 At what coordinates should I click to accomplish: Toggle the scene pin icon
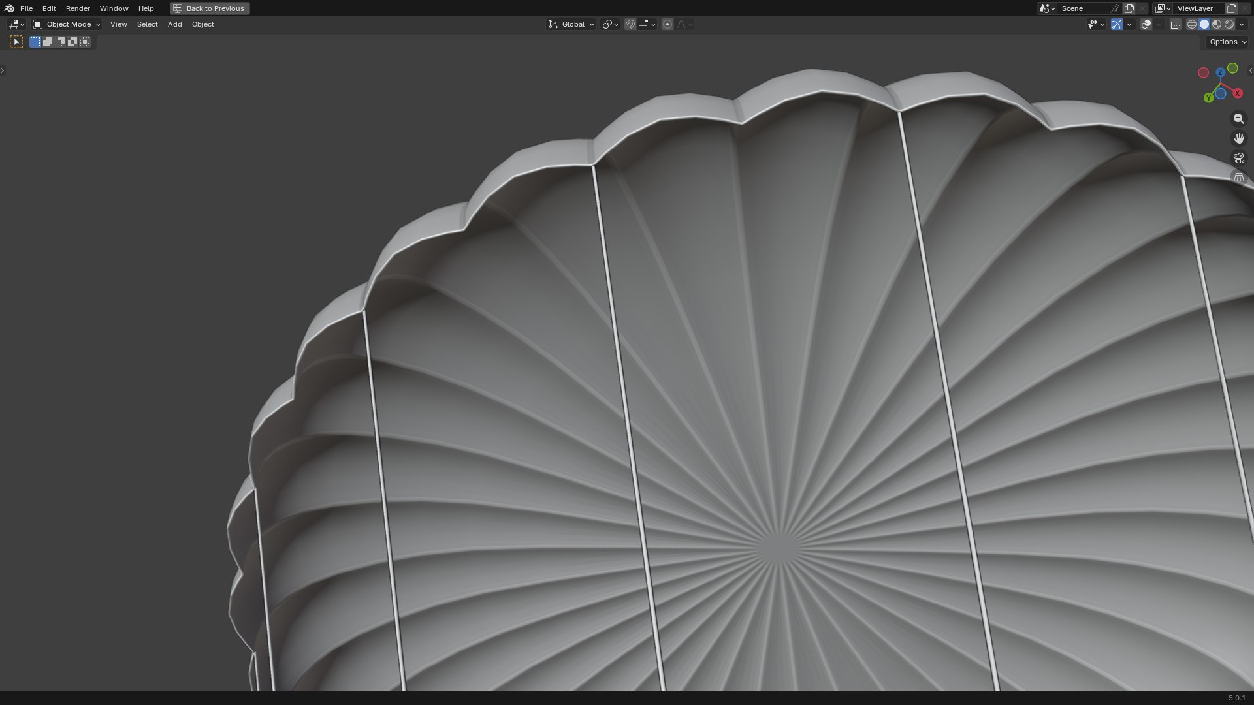(x=1115, y=8)
